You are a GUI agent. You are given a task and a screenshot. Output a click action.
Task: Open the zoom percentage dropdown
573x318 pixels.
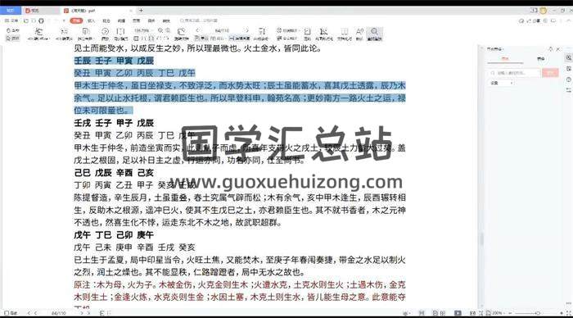pos(142,30)
